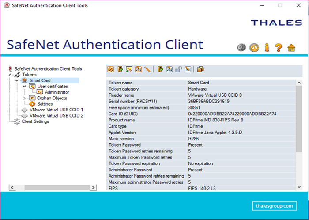Image resolution: width=309 pixels, height=220 pixels.
Task: Open Client Settings in the tree
Action: pos(35,121)
